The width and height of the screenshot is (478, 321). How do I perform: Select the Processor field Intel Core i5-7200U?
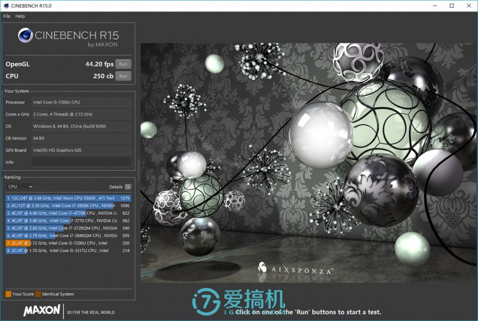81,102
